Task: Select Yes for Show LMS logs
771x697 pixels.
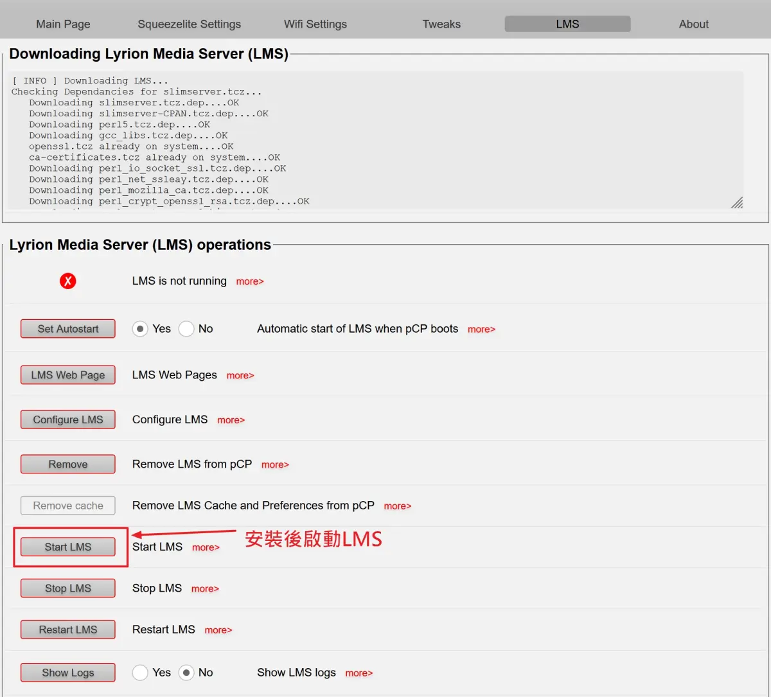Action: tap(140, 673)
